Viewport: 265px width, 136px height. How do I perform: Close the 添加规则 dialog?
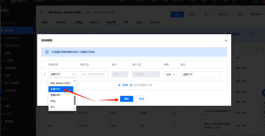[226, 41]
